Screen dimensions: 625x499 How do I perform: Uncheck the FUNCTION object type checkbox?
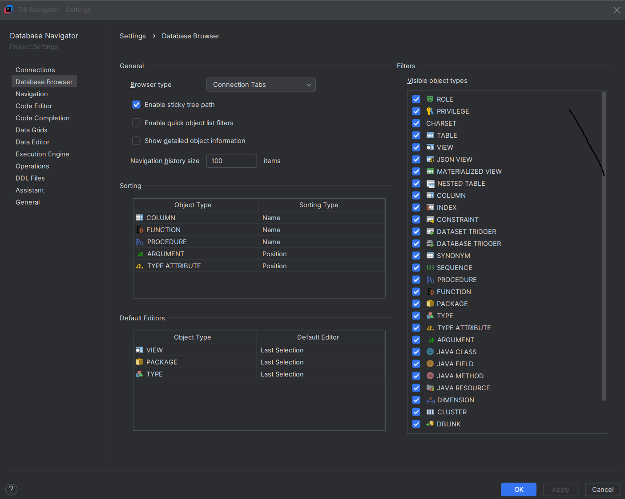416,291
